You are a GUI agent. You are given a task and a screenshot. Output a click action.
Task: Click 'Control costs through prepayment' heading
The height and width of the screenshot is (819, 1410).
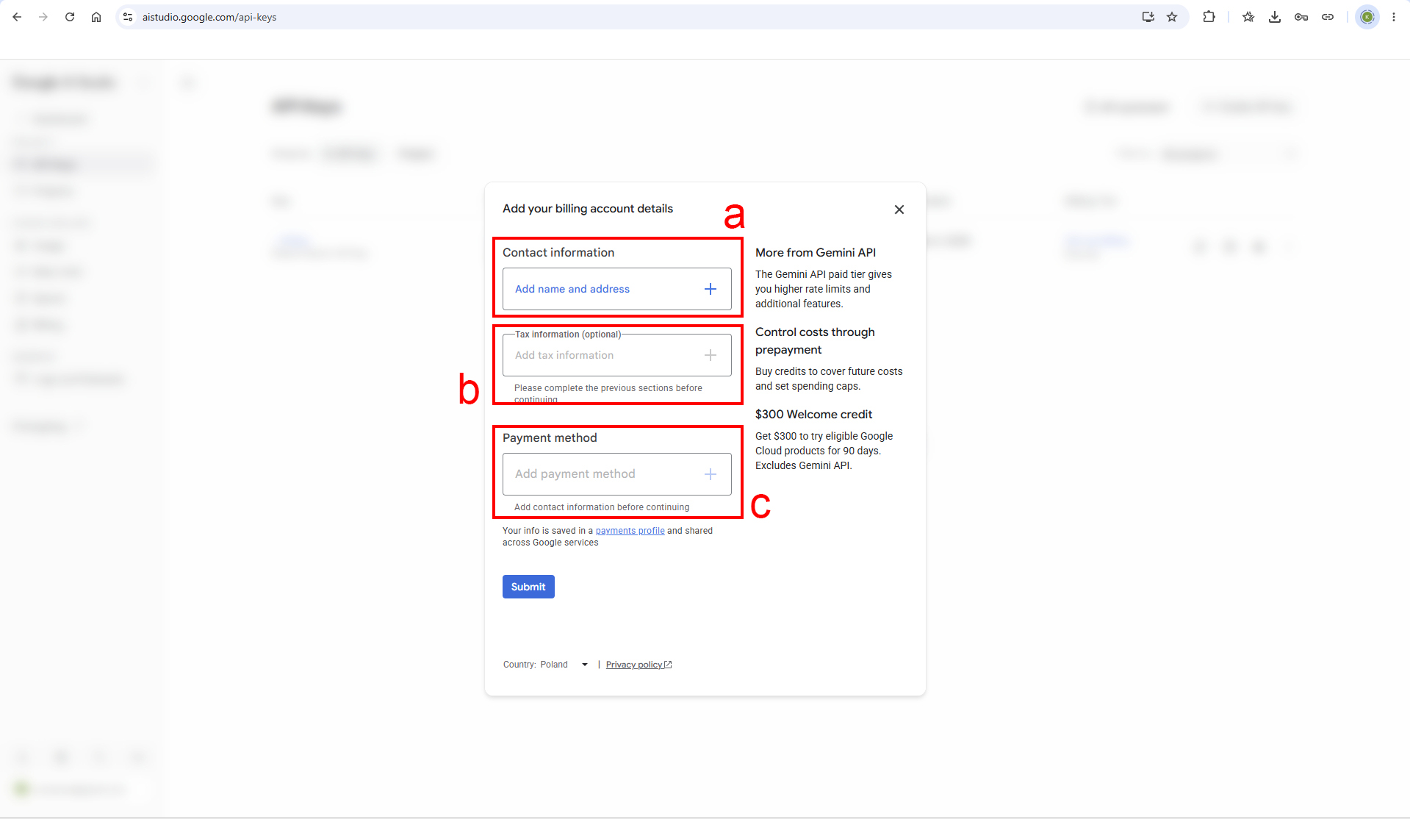coord(815,341)
